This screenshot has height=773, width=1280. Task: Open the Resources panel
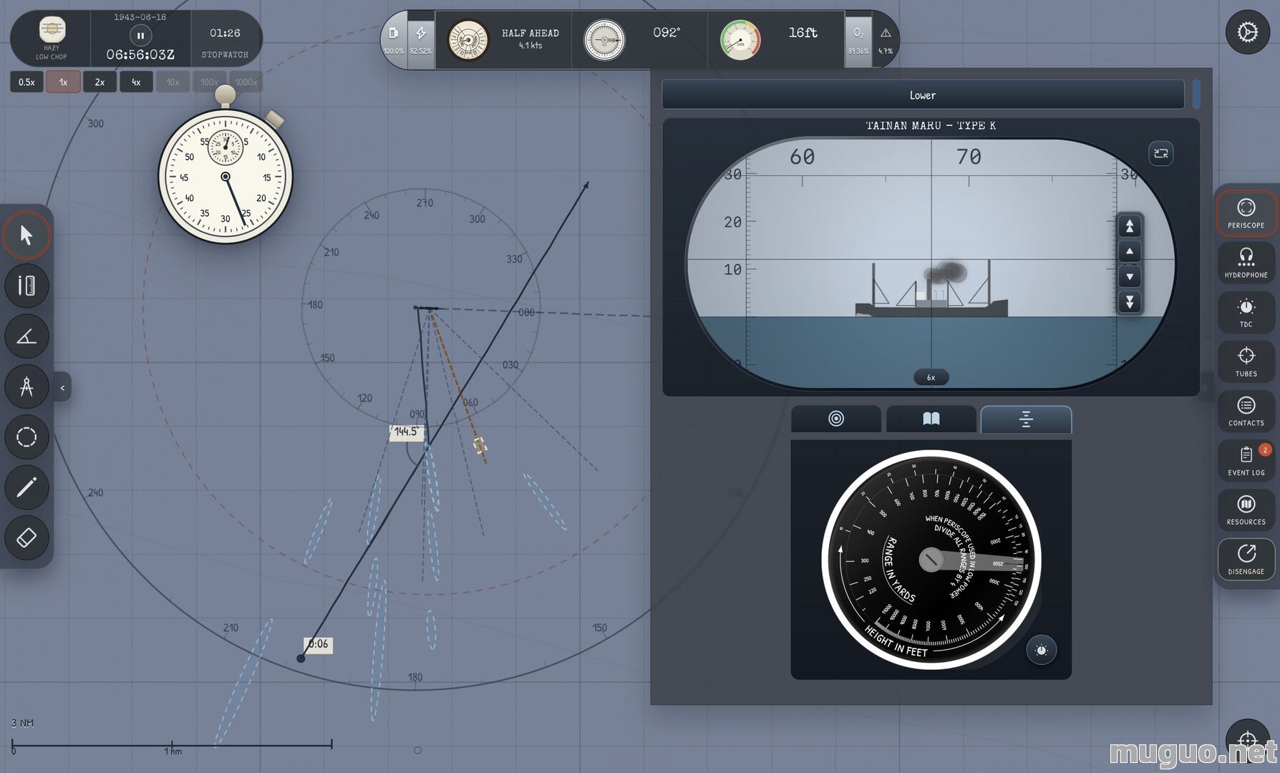click(x=1246, y=510)
